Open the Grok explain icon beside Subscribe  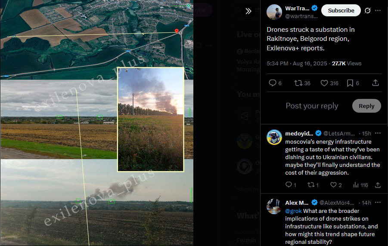pyautogui.click(x=367, y=10)
